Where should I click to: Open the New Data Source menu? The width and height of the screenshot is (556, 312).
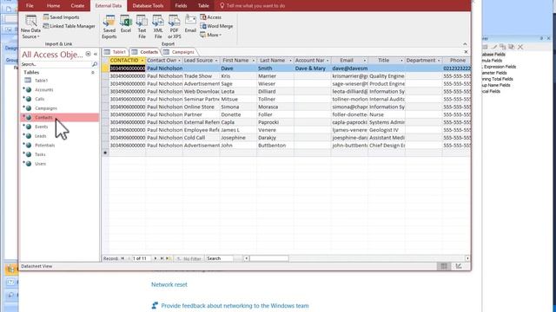[x=31, y=27]
